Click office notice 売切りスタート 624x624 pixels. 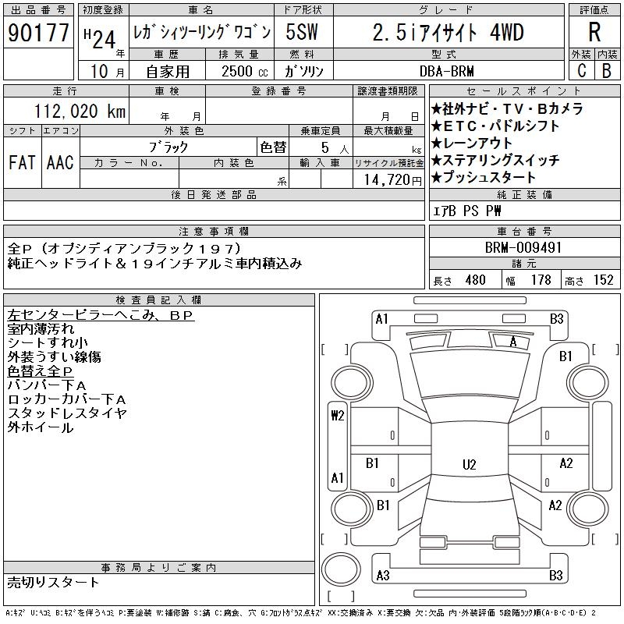(53, 582)
